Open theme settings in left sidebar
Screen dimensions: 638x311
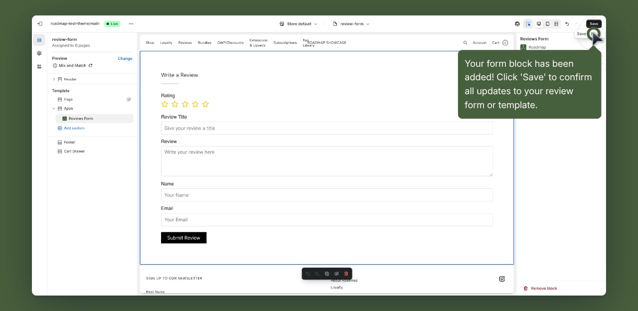(39, 53)
